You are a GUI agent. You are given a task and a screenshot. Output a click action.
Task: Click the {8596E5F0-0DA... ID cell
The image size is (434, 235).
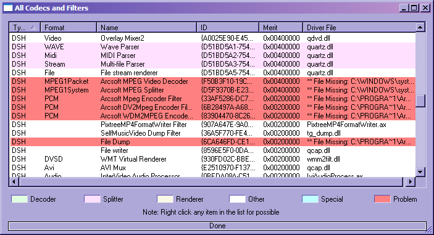tap(227, 150)
